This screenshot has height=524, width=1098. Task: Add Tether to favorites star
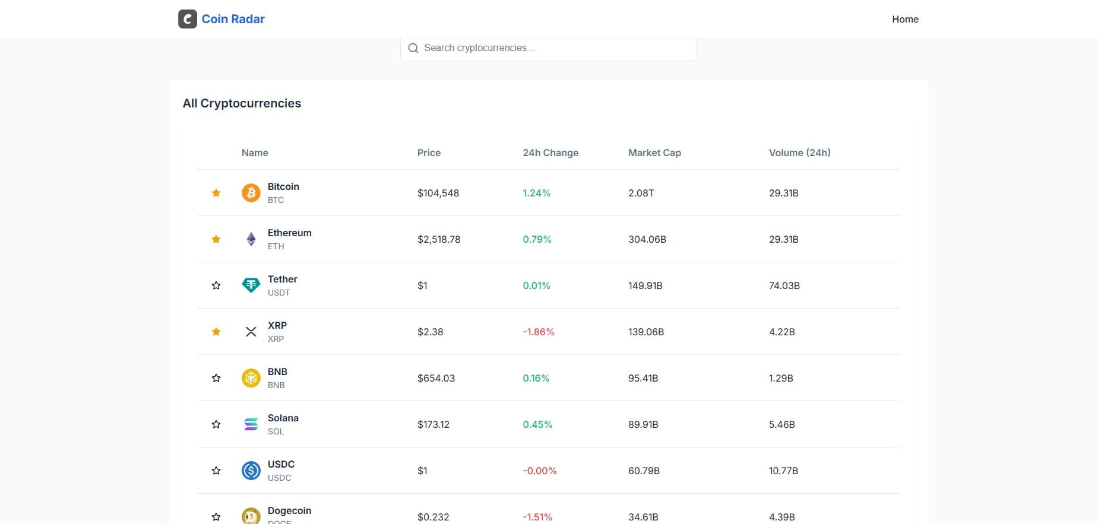[x=216, y=285]
